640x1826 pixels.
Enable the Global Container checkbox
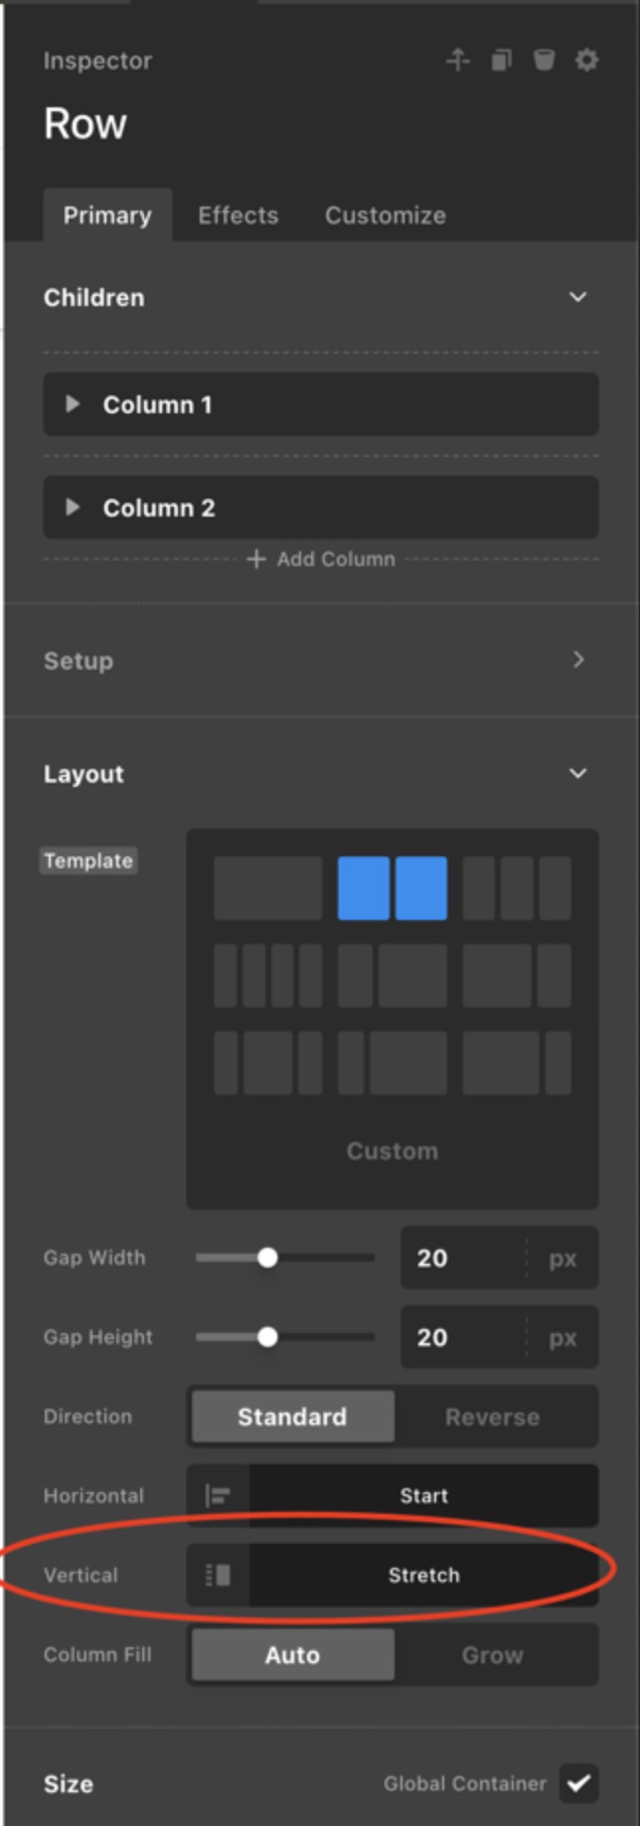coord(578,1783)
